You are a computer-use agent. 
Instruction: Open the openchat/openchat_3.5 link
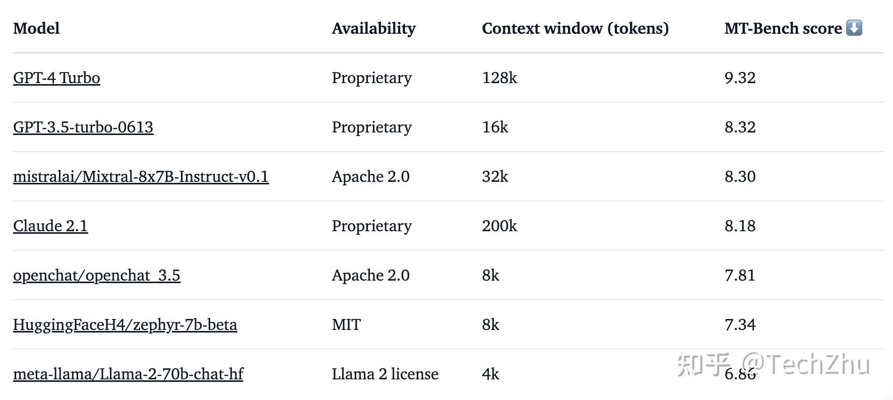pyautogui.click(x=97, y=275)
